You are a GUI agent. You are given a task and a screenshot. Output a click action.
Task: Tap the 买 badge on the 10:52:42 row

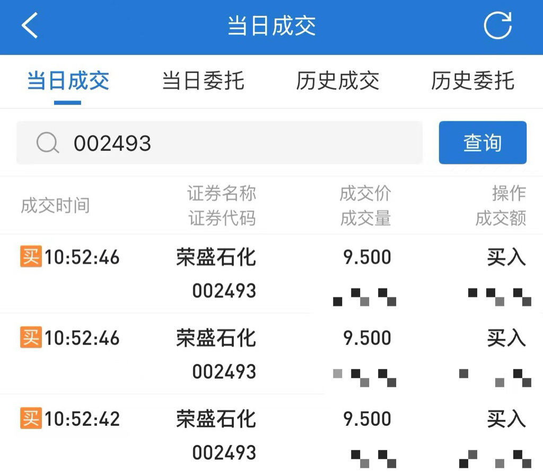[x=31, y=418]
